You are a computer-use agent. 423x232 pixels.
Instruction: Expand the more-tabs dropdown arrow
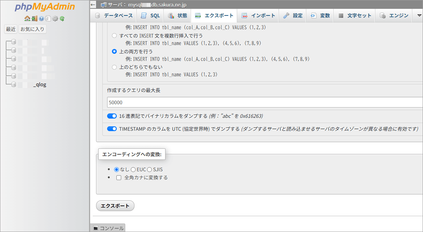419,15
